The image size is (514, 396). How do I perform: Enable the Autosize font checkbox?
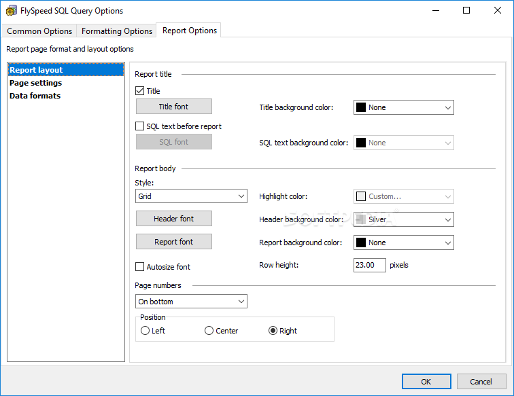[x=140, y=267]
